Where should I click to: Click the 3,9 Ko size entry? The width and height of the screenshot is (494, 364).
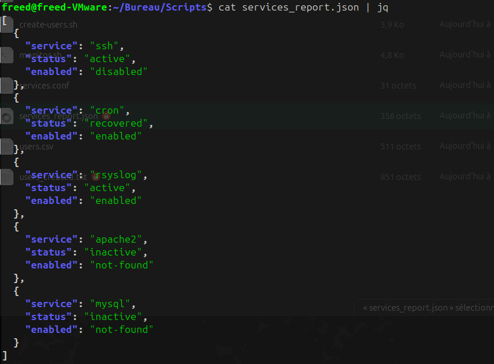(391, 25)
